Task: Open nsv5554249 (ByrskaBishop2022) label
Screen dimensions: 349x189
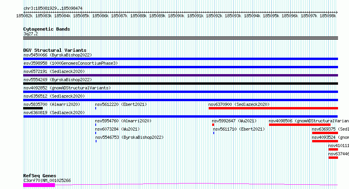Action: [58, 80]
